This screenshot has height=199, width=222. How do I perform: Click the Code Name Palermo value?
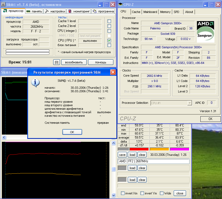(155, 28)
